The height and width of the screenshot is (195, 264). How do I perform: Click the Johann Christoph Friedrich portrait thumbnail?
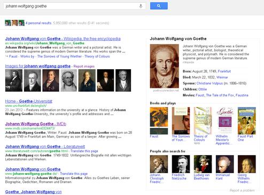pos(159,164)
